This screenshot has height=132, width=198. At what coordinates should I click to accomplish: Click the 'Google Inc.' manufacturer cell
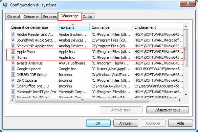point(68,69)
